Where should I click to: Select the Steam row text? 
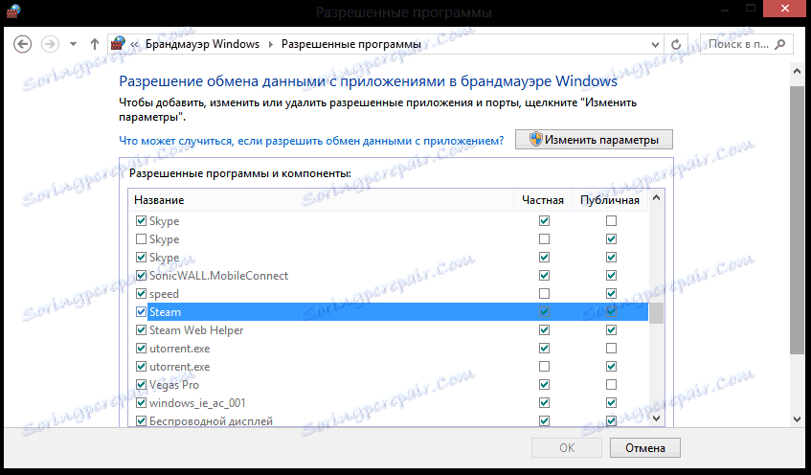(x=165, y=312)
